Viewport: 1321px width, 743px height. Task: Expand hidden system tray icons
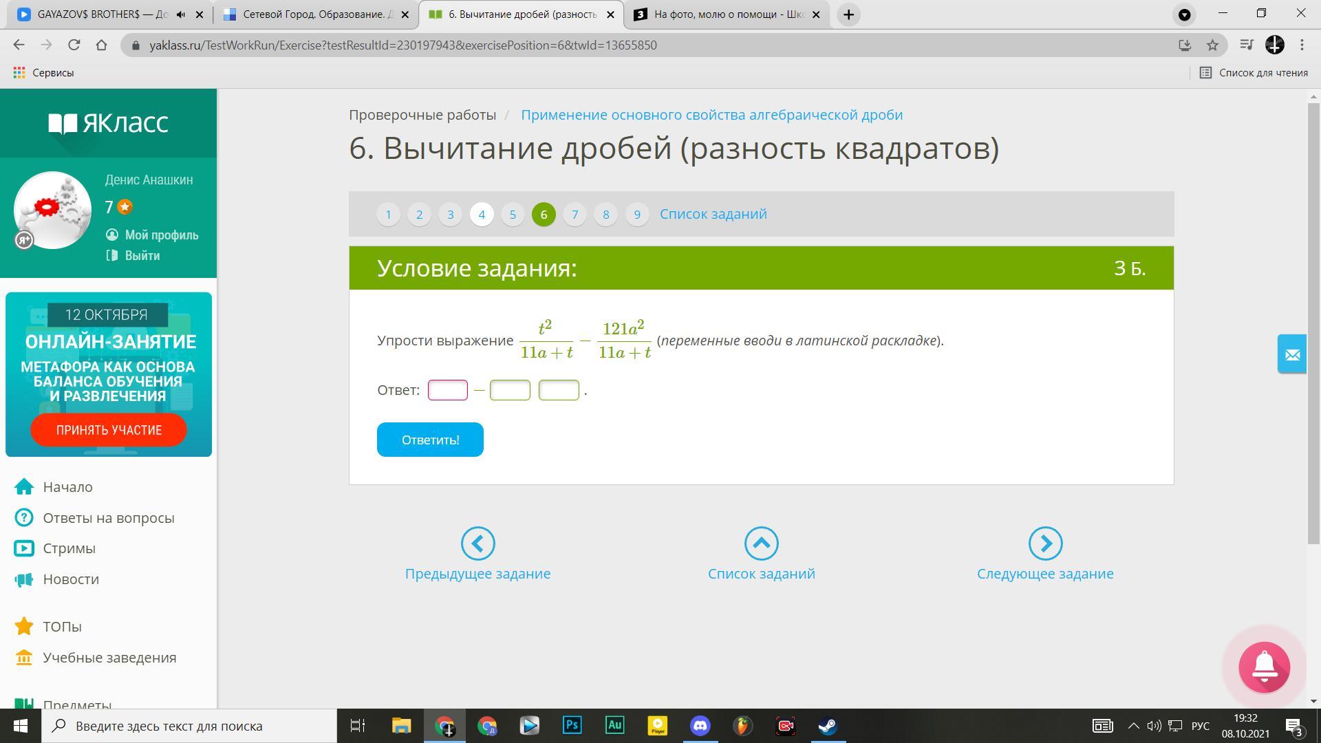click(x=1133, y=726)
